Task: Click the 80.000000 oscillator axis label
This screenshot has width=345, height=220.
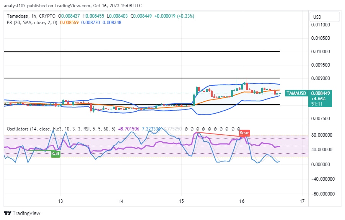Action: [321, 135]
